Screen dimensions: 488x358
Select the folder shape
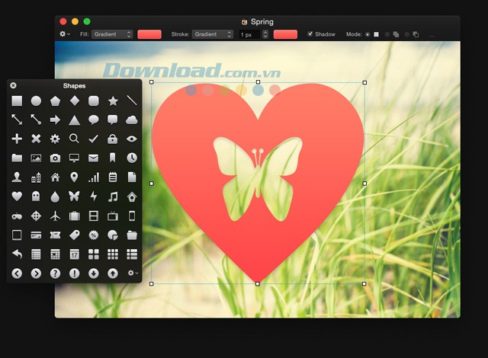17,158
